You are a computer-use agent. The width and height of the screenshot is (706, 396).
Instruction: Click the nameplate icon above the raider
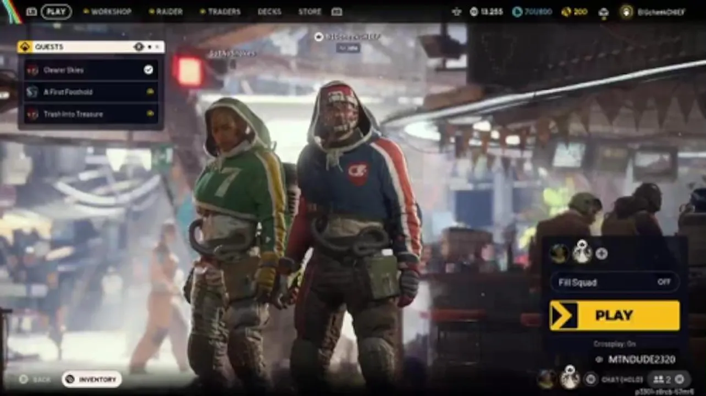point(318,36)
